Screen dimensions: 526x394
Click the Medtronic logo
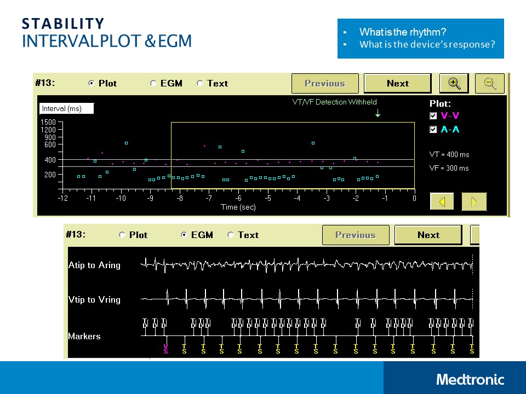click(470, 379)
